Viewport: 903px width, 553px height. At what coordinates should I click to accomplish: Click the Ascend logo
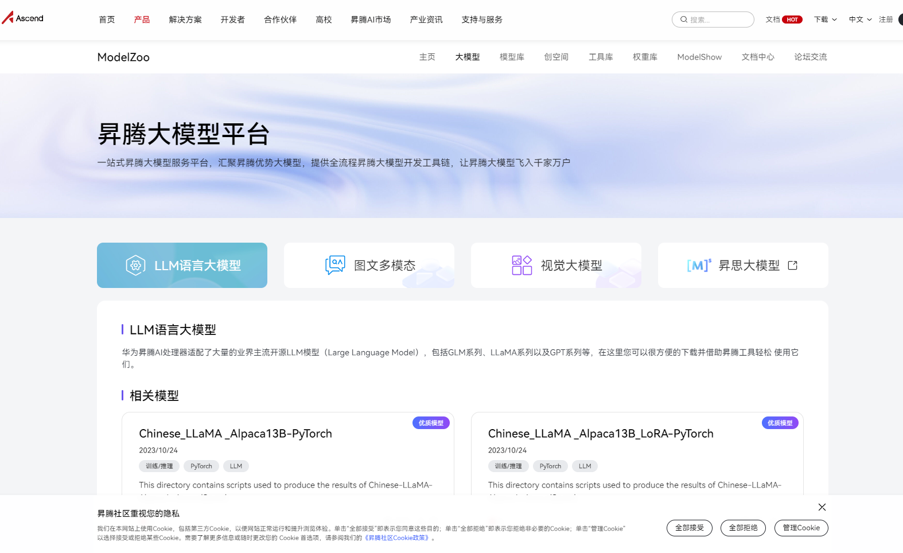point(22,18)
